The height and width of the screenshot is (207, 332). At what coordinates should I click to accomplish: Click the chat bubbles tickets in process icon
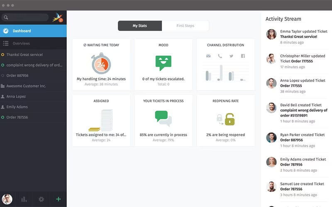coord(163,118)
